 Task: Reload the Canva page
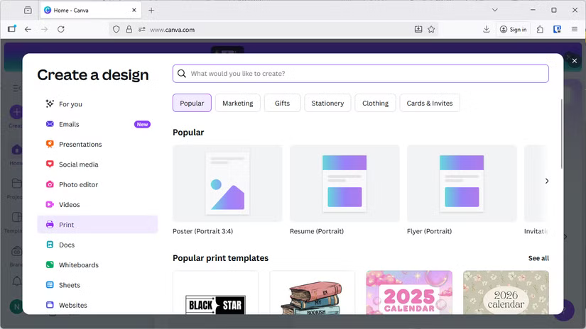tap(61, 30)
